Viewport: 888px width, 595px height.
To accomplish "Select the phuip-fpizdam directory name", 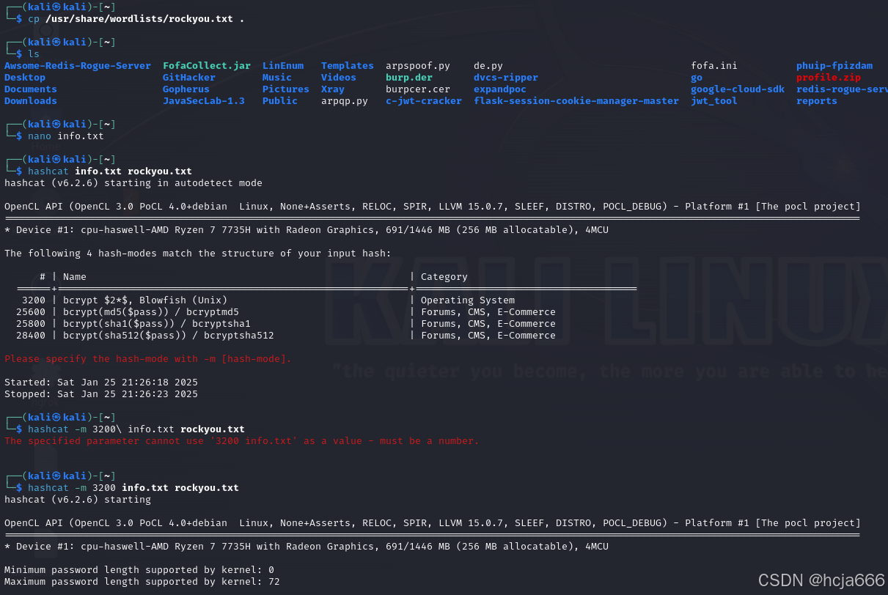I will click(x=834, y=66).
